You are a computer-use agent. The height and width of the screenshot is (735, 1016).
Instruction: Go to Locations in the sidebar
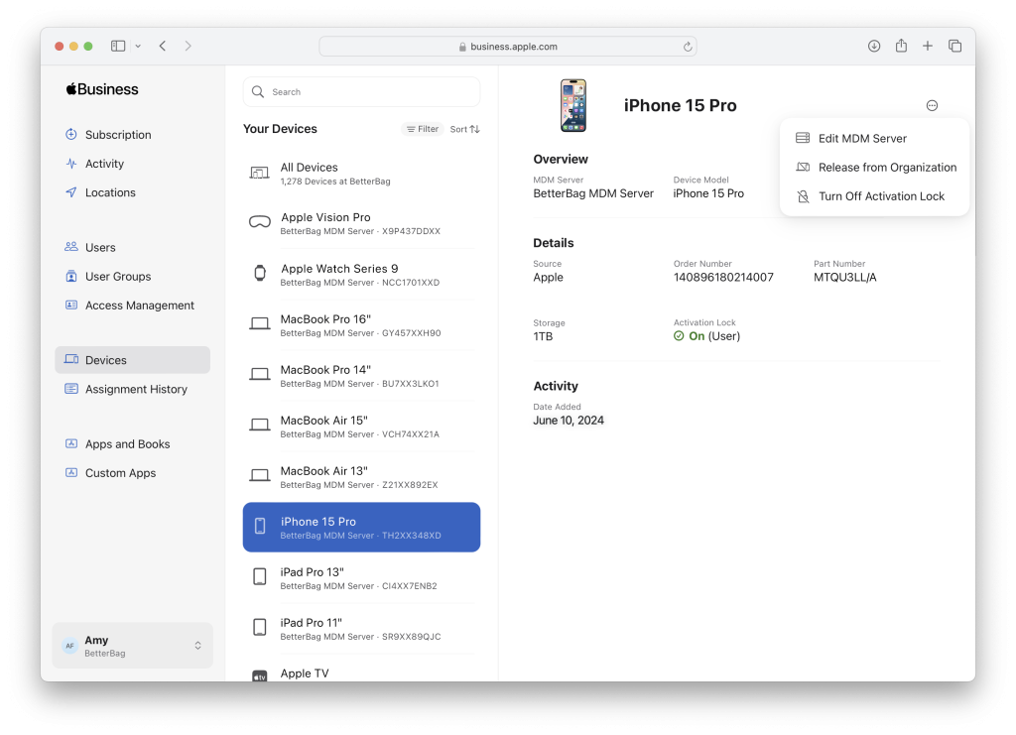point(109,192)
